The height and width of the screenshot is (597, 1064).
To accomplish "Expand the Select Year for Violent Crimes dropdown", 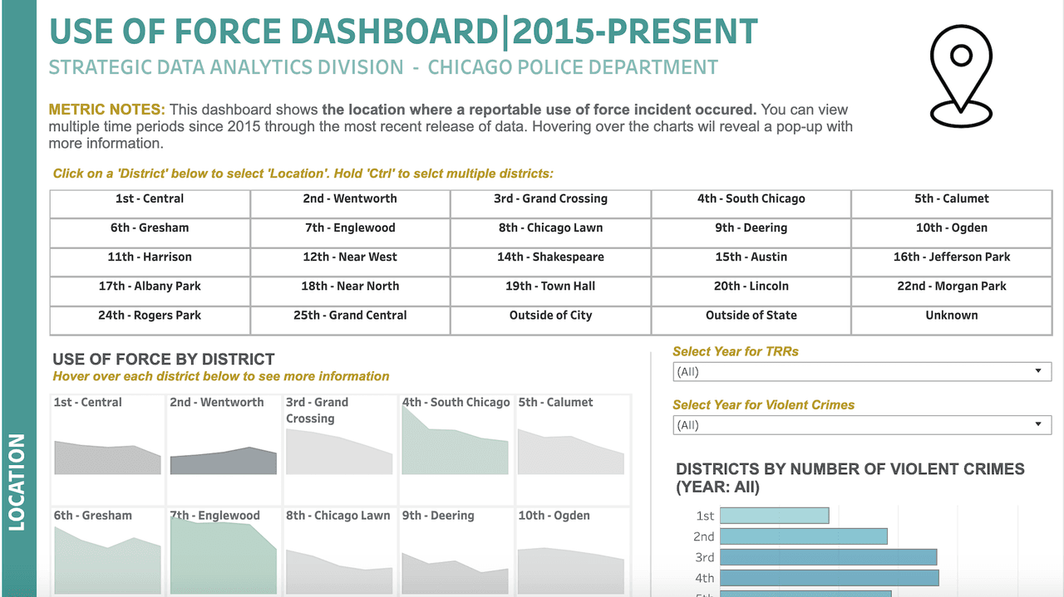I will coord(861,425).
